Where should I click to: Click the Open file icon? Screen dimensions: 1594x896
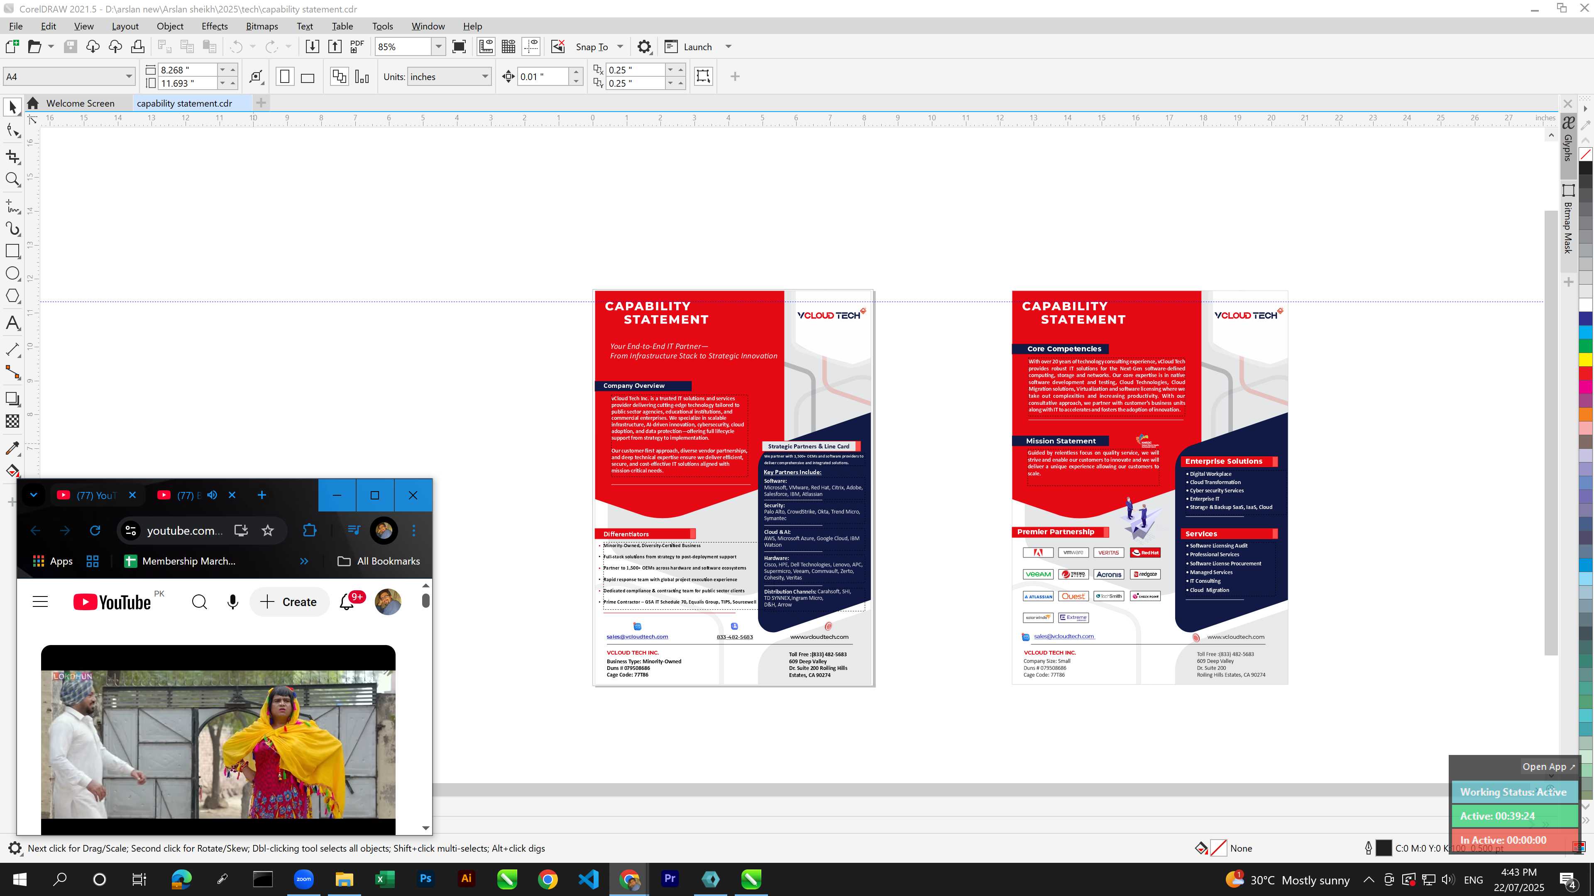(34, 46)
